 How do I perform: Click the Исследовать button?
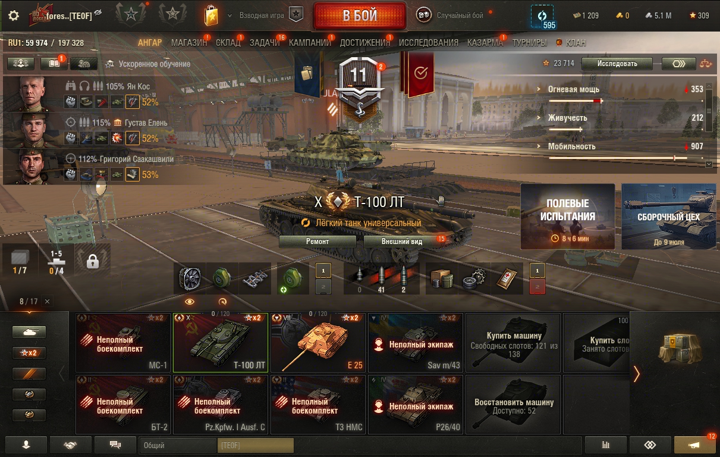[617, 64]
